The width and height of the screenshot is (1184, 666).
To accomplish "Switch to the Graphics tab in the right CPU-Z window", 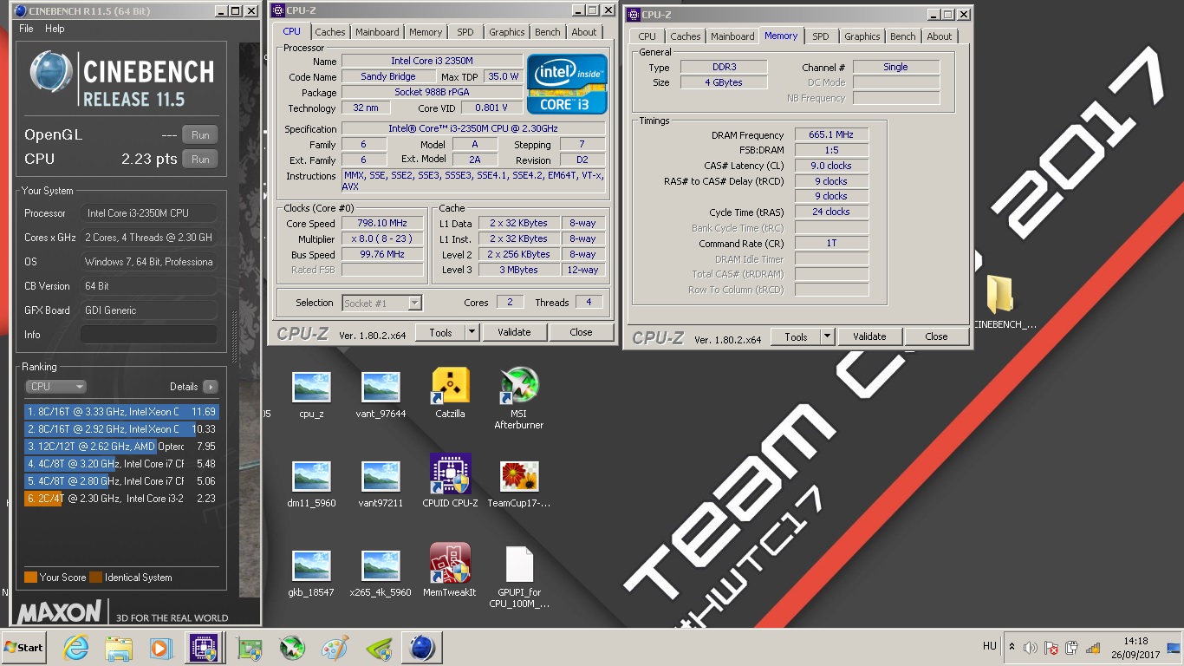I will point(862,36).
